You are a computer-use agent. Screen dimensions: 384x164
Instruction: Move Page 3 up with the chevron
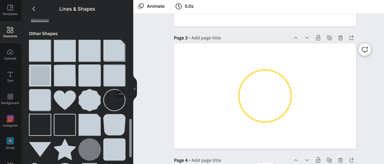coord(296,38)
